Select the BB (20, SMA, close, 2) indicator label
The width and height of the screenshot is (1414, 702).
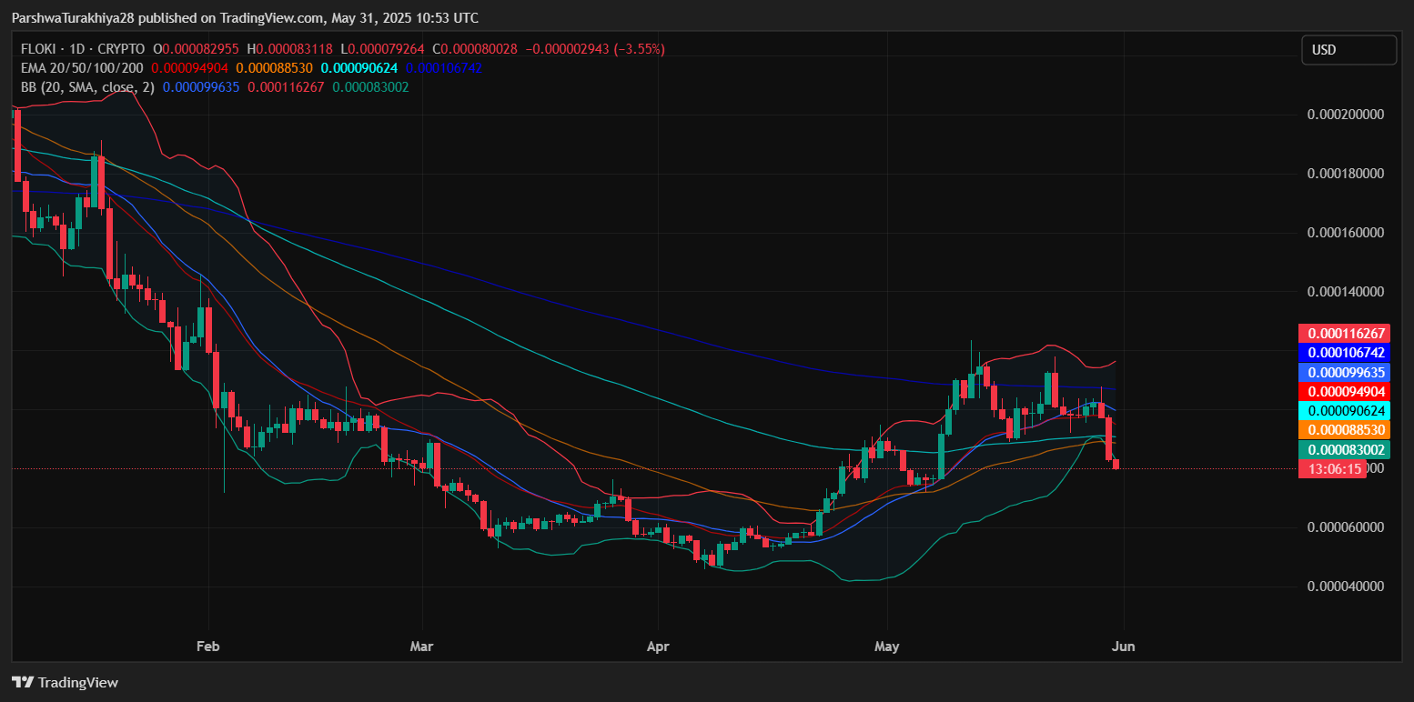point(88,87)
